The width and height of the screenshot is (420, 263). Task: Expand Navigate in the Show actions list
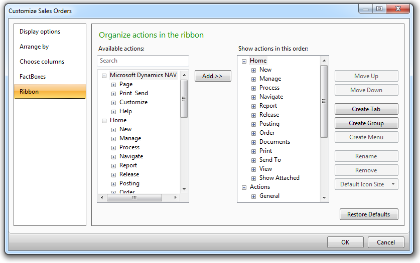click(253, 97)
